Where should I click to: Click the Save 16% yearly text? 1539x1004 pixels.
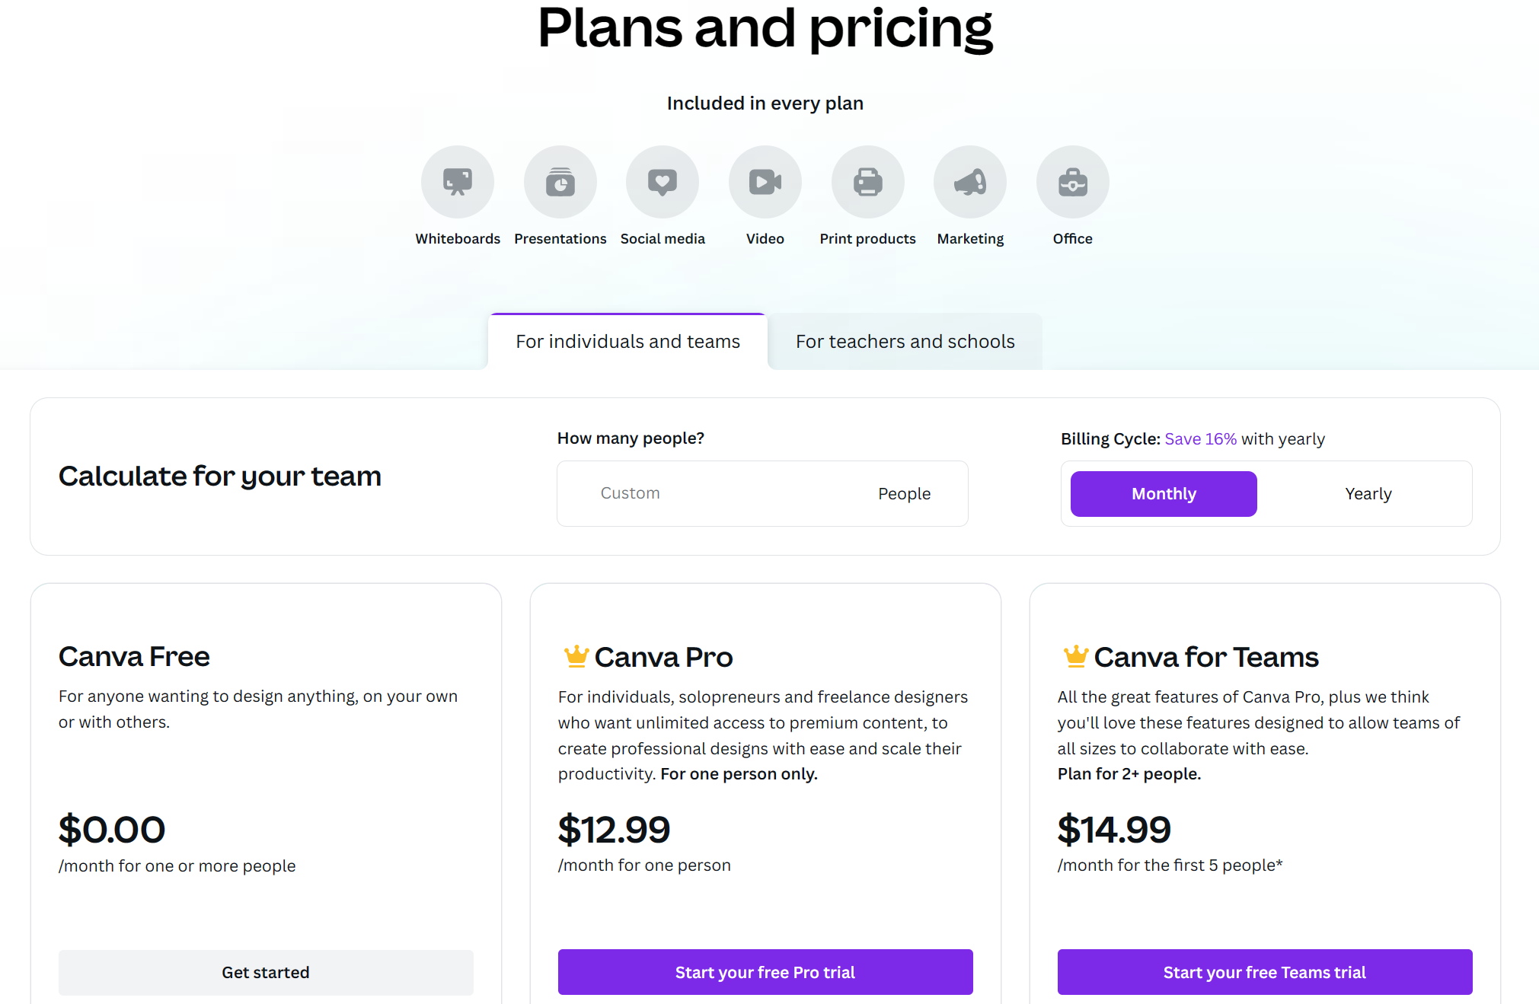coord(1200,439)
